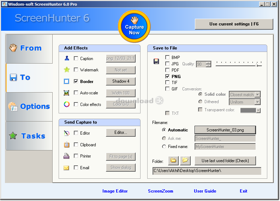Click Use current settings | F6 button
This screenshot has width=280, height=201.
click(x=234, y=24)
